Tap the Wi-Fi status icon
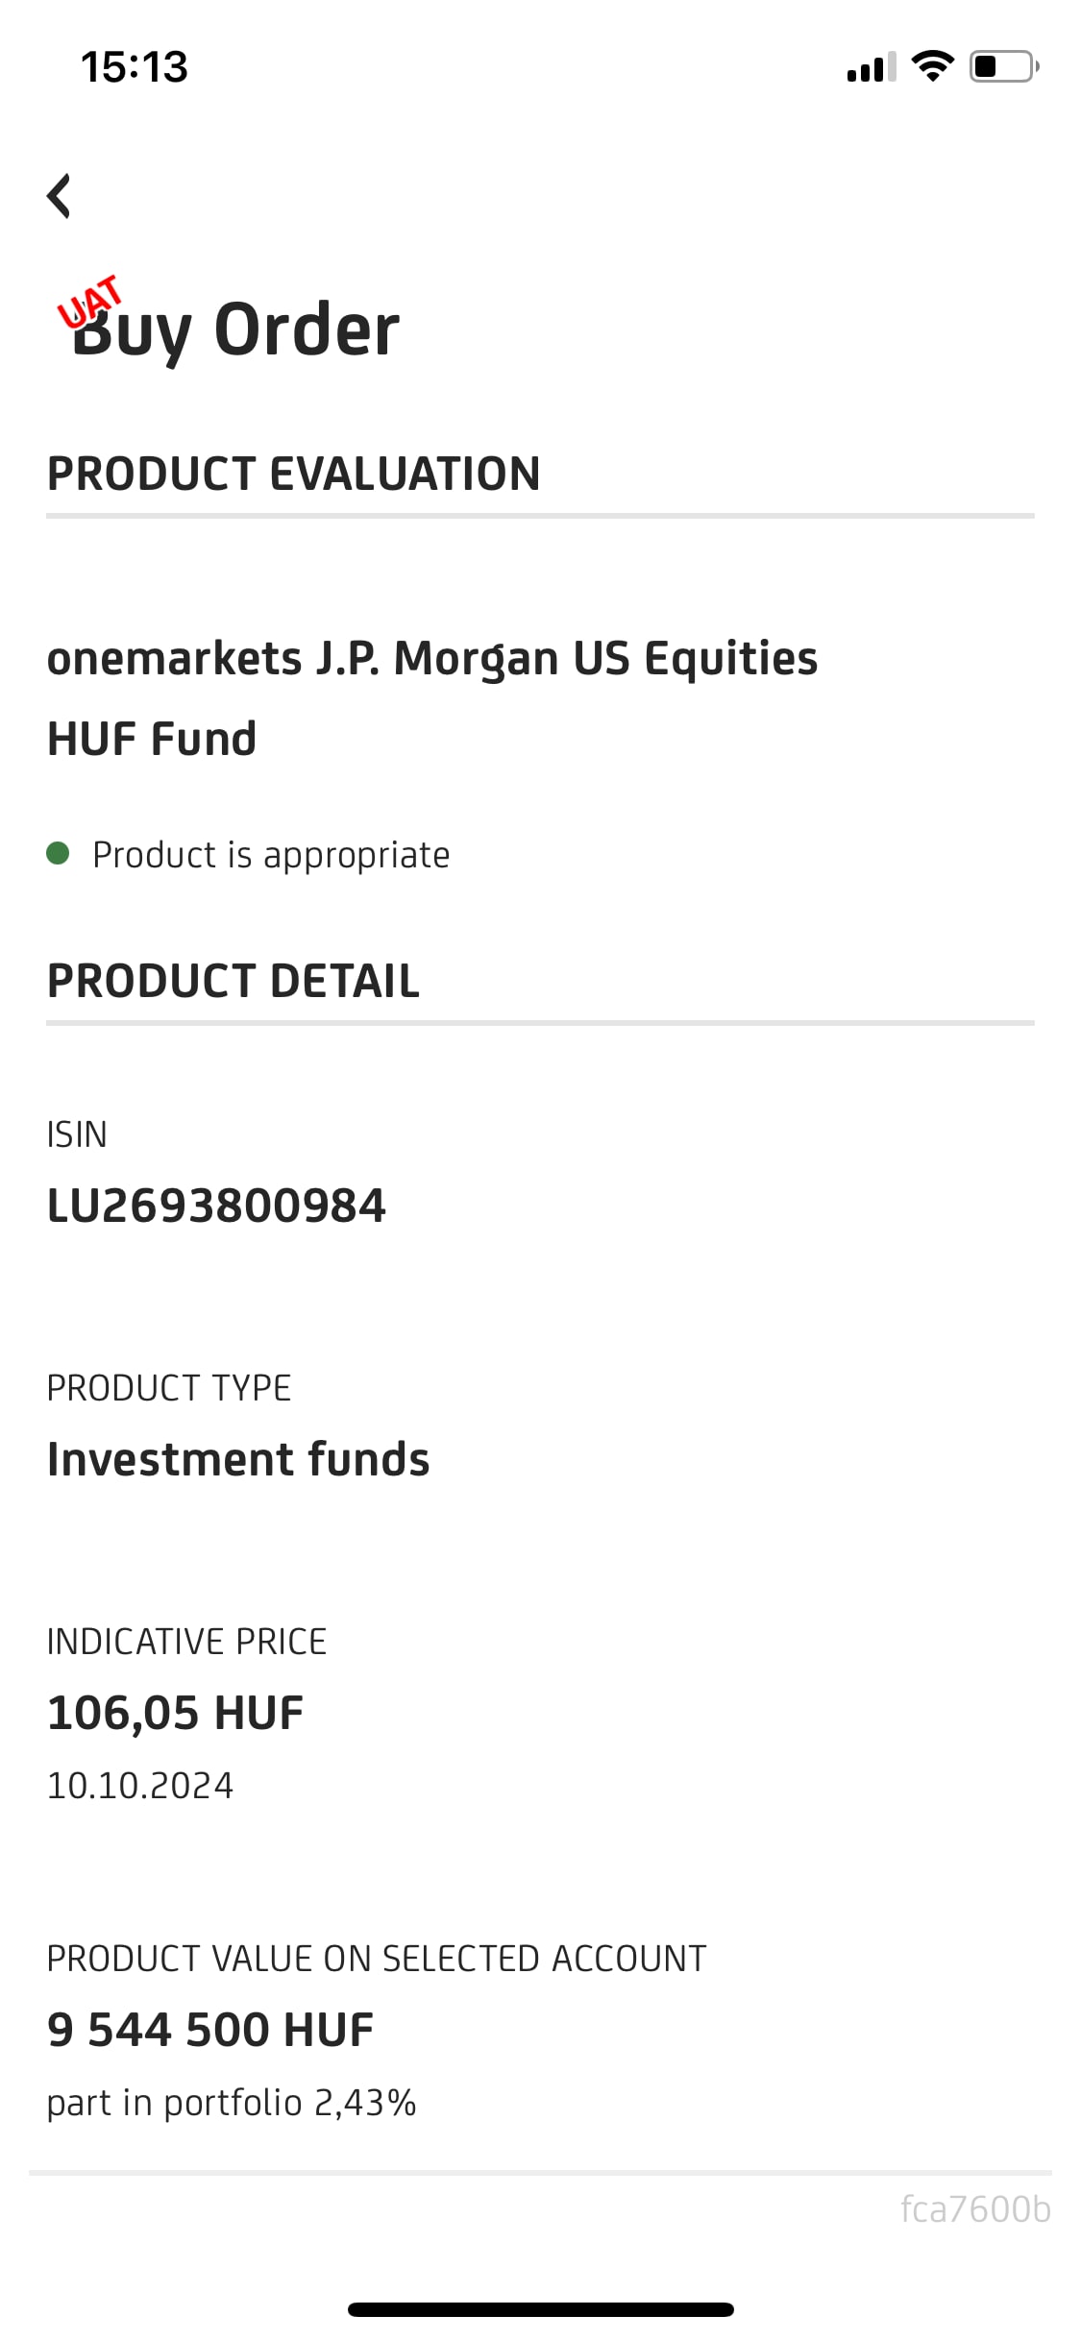This screenshot has width=1081, height=2340. pos(931,66)
